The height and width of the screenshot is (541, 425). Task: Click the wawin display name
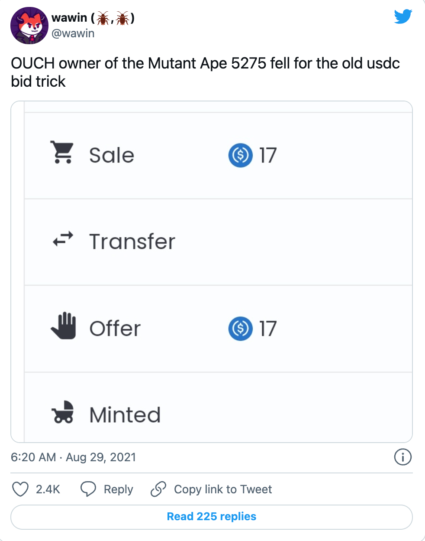(69, 18)
